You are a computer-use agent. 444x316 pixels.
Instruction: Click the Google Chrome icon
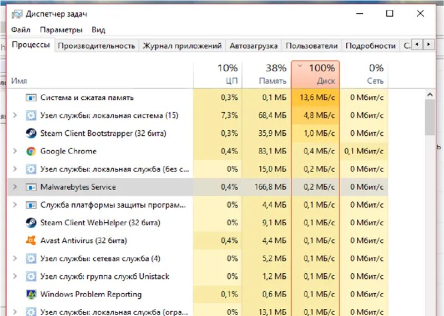click(31, 151)
